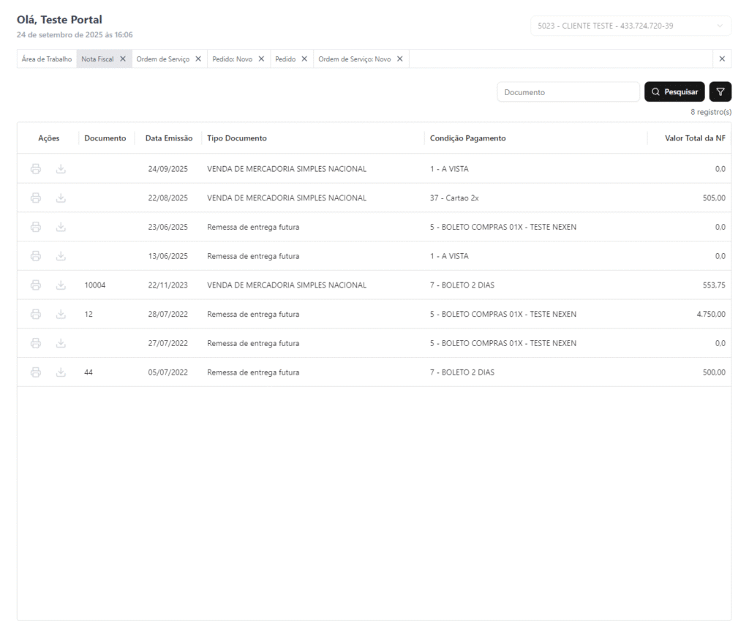Print document 44 invoice

tap(36, 372)
